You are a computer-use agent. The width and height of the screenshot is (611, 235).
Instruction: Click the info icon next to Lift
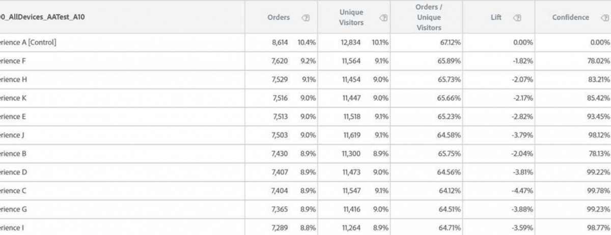coord(517,18)
